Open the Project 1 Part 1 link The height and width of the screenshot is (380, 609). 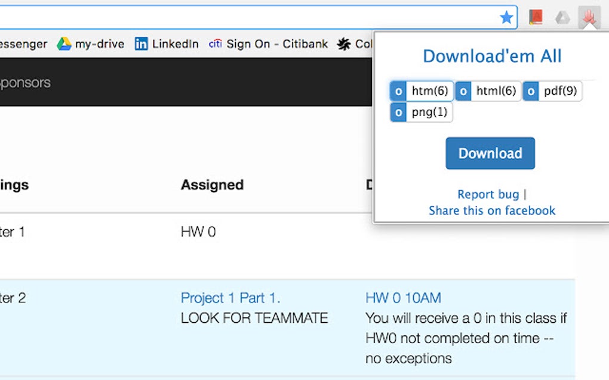[x=231, y=298]
